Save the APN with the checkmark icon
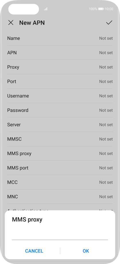This screenshot has width=120, height=264. [x=109, y=23]
